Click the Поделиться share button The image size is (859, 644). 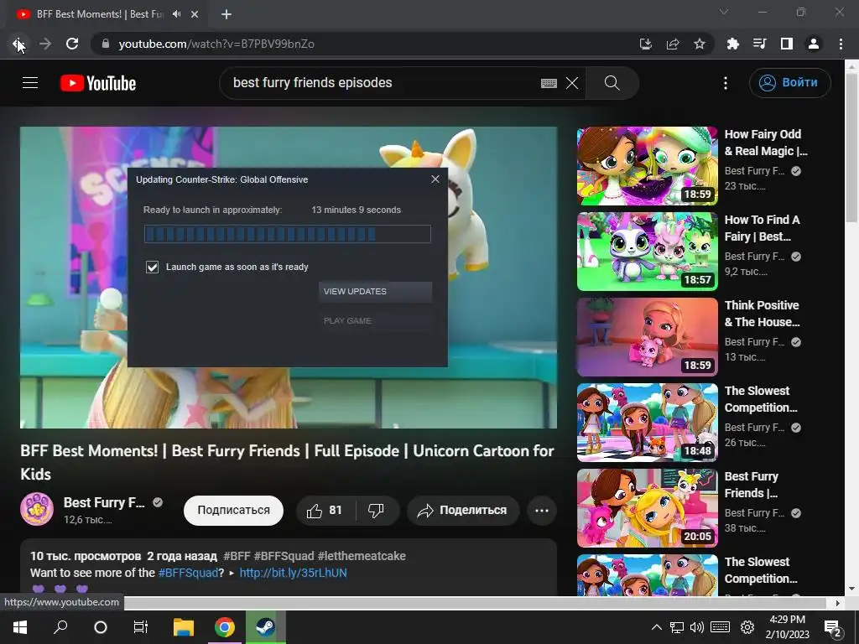[x=463, y=511]
